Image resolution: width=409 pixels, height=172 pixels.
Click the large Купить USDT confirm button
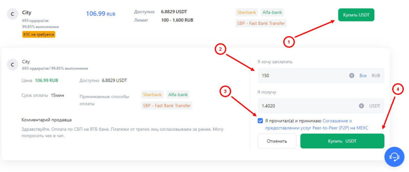coord(342,141)
